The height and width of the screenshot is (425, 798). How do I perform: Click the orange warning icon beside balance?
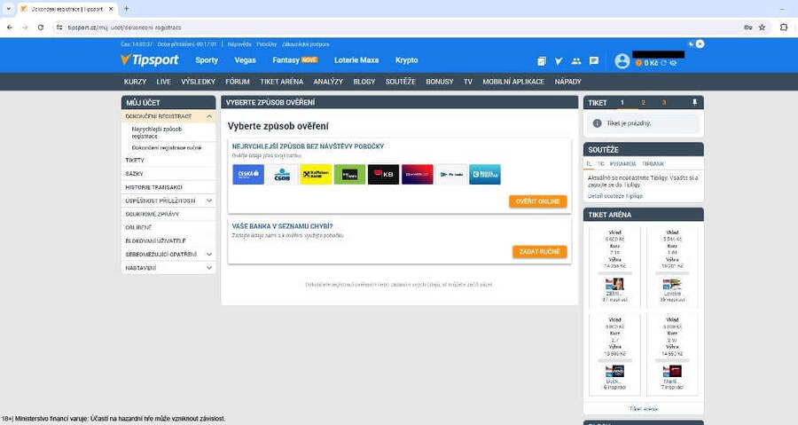pyautogui.click(x=638, y=63)
